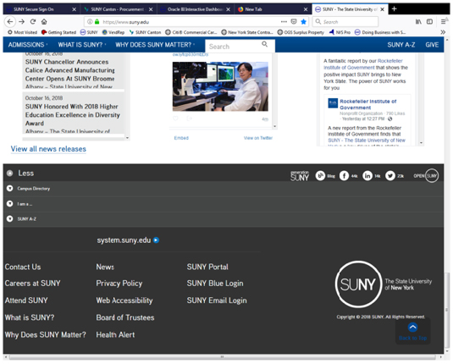The width and height of the screenshot is (453, 364).
Task: View site security info via green padlock
Action: click(x=97, y=22)
